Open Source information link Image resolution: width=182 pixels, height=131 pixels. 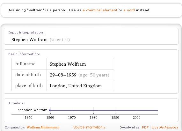(x=89, y=127)
